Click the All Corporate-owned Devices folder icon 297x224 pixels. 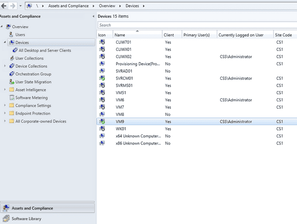tap(11, 121)
